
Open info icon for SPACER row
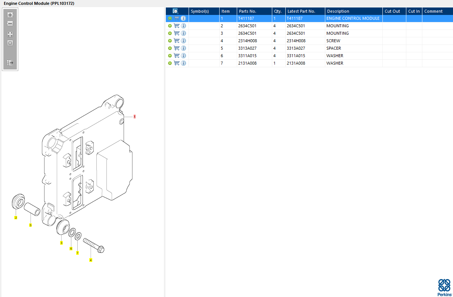pos(183,48)
